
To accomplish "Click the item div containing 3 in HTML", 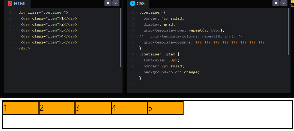I will tap(49, 30).
